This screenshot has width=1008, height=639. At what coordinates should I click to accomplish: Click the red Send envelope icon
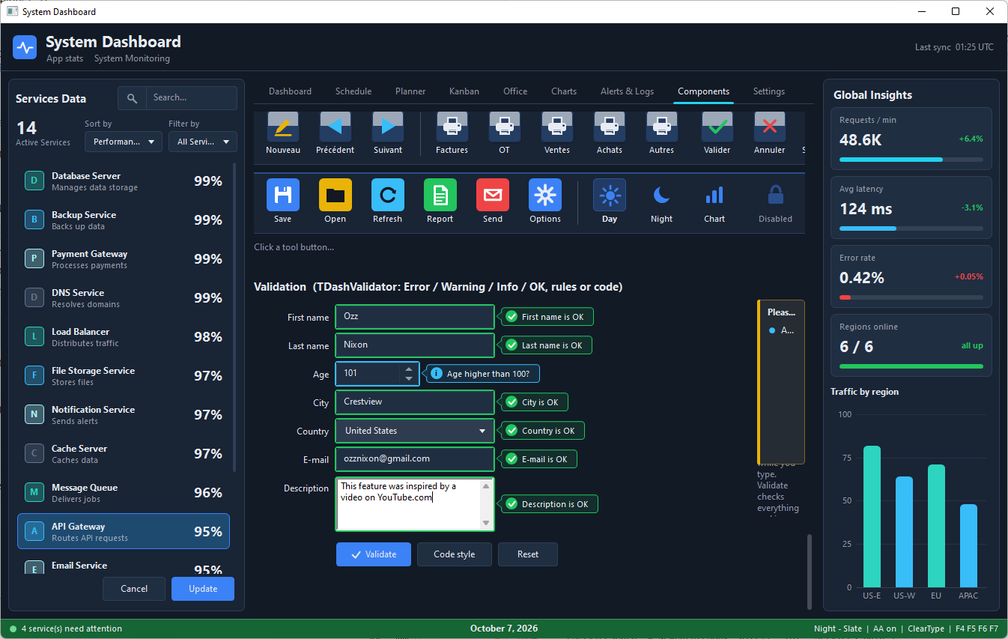click(493, 196)
